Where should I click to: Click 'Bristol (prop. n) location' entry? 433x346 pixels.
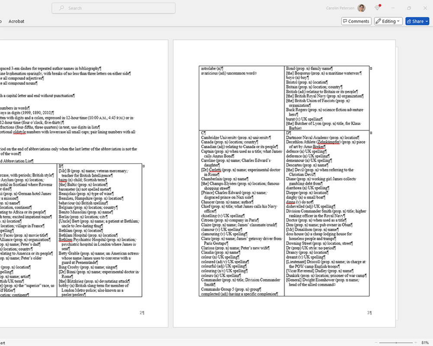(x=307, y=82)
